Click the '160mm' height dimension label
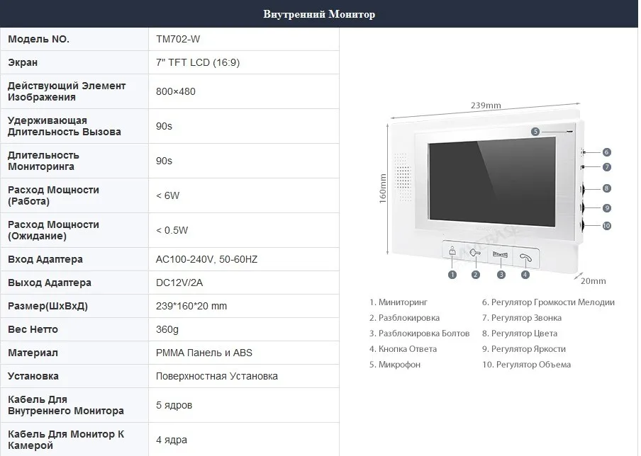The width and height of the screenshot is (641, 456). point(383,188)
